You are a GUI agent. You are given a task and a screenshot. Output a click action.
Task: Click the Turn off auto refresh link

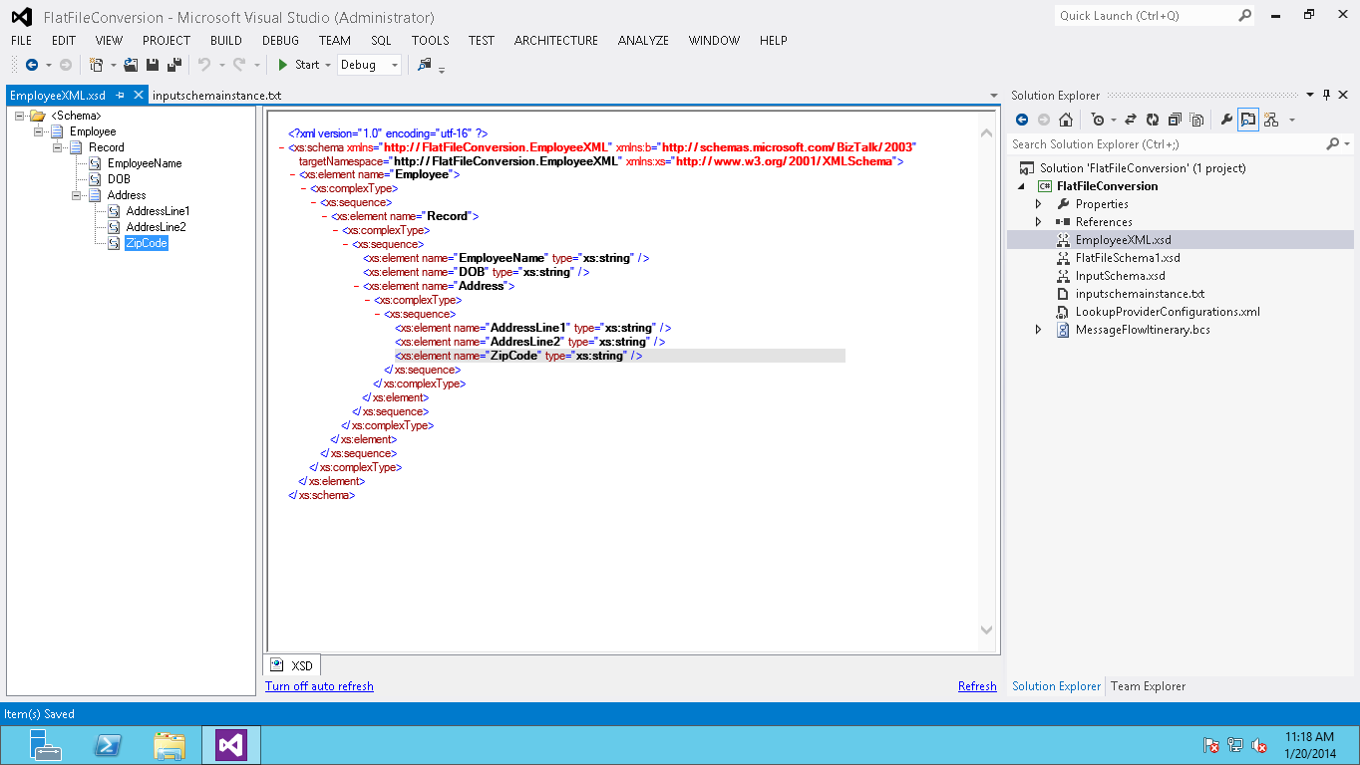coord(319,686)
